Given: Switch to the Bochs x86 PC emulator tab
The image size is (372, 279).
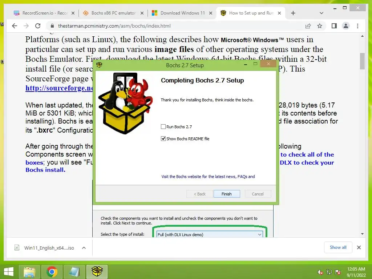Looking at the screenshot, I should (113, 13).
